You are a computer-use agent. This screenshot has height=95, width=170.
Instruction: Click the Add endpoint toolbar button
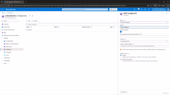pos(28,21)
